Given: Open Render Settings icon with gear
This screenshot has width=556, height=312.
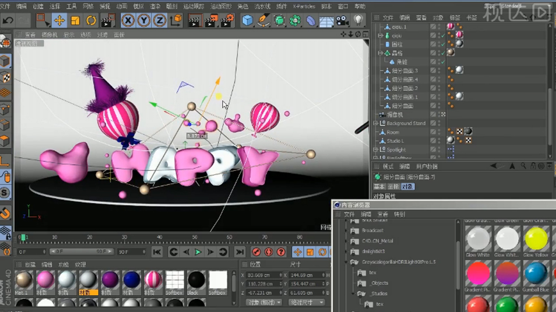Looking at the screenshot, I should click(x=227, y=20).
